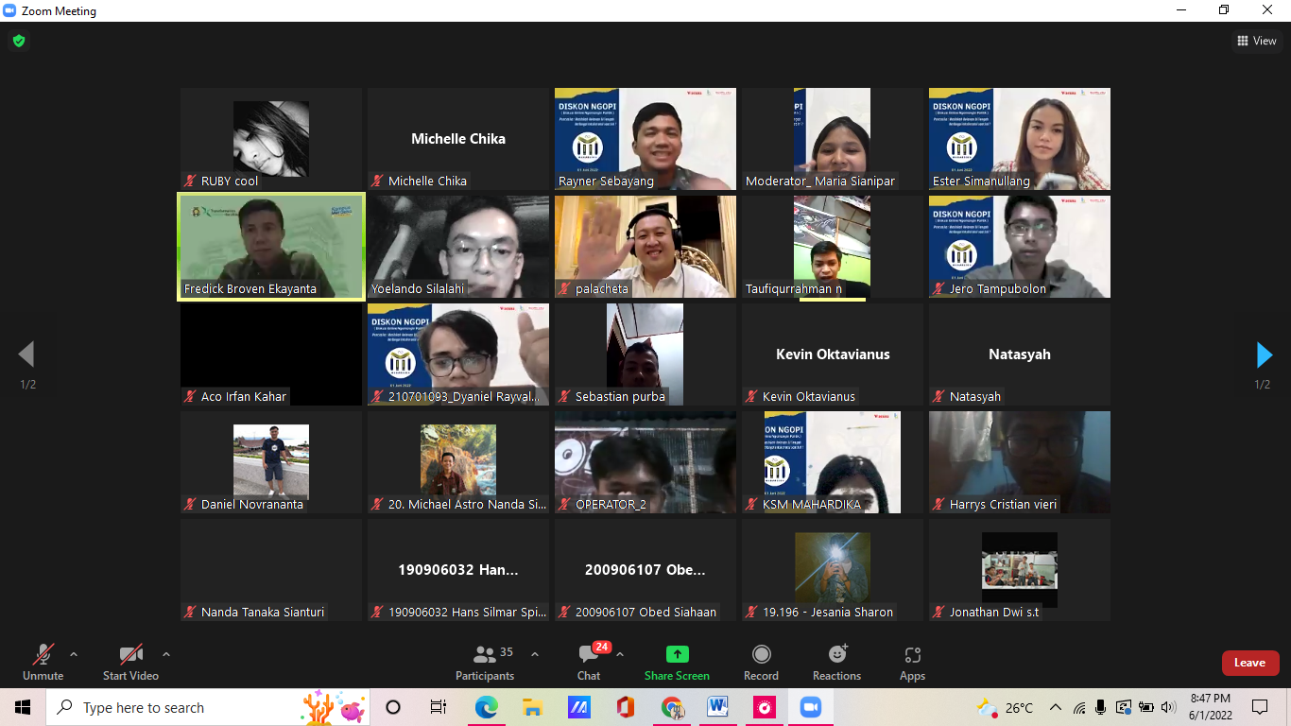1291x726 pixels.
Task: Click the green Share Screen icon
Action: (x=677, y=654)
